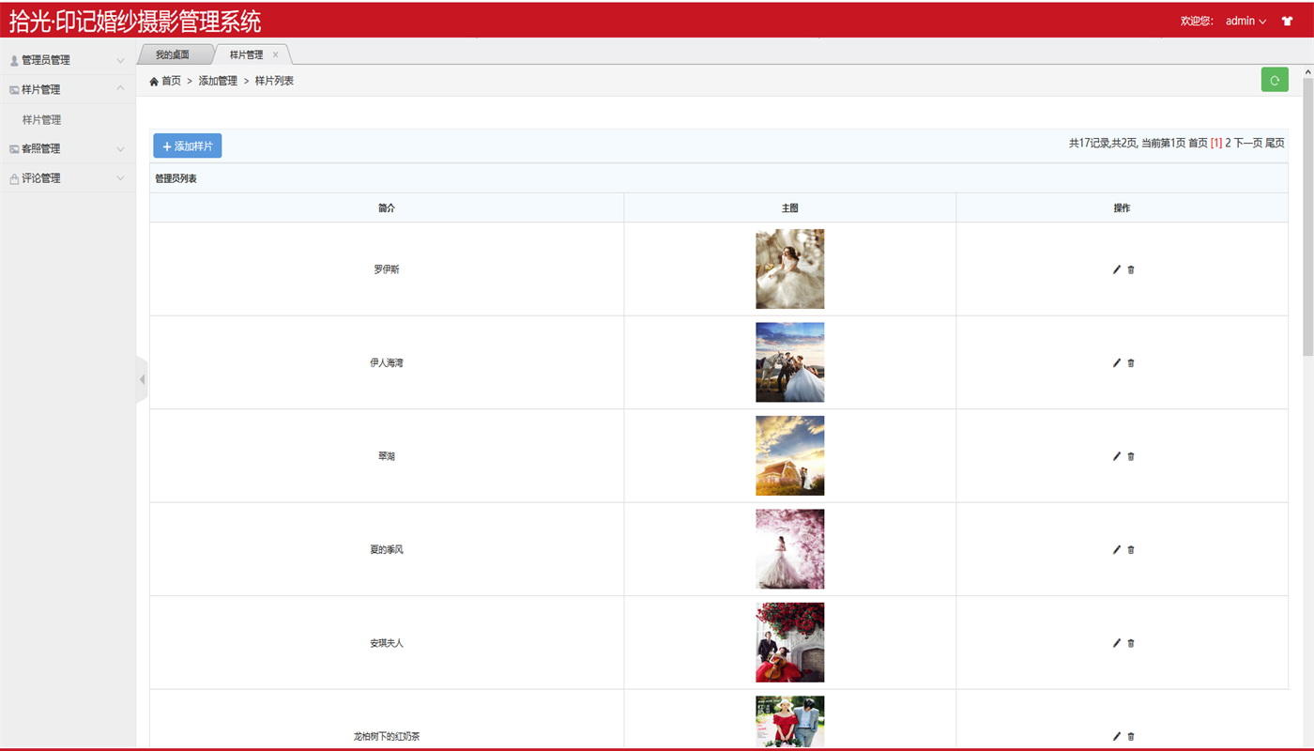
Task: Click the vertical scrollbar on the right
Action: click(x=1307, y=216)
